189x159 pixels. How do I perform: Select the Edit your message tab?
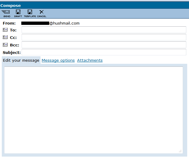coord(21,60)
